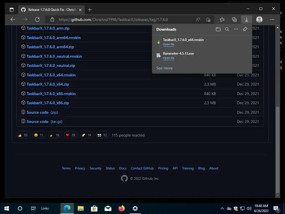Toggle laugh reaction with 11
Image resolution: width=285 pixels, height=214 pixels.
39,135
